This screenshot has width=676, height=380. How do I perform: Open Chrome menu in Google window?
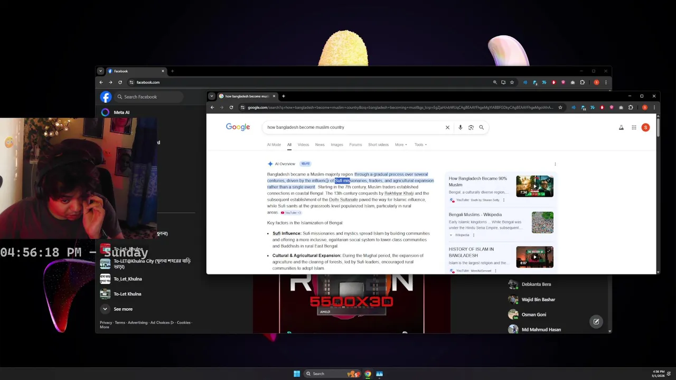(x=654, y=108)
